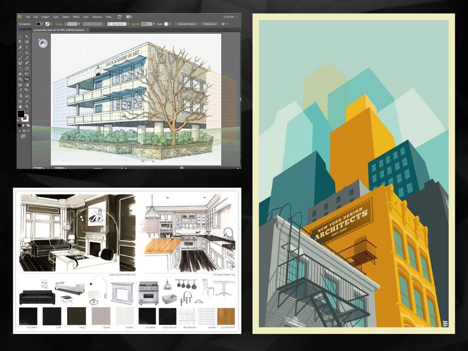Set paint mode to solid Color
This screenshot has height=351, width=468.
[x=19, y=126]
